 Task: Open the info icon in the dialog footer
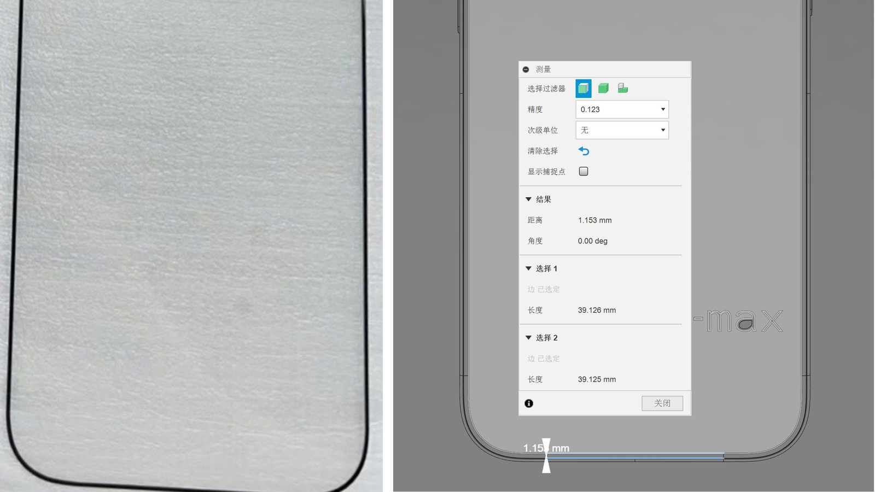[529, 403]
